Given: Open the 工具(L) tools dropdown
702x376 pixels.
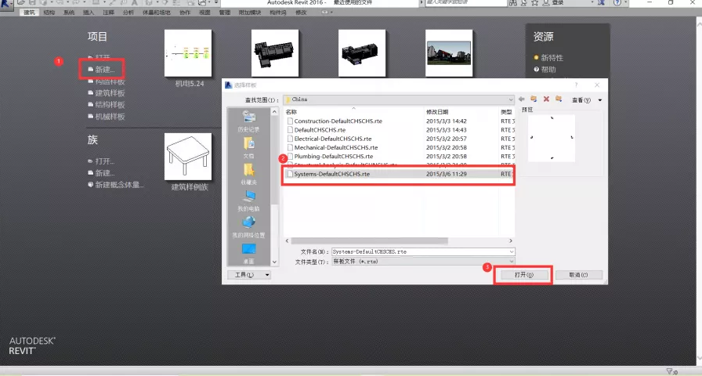Looking at the screenshot, I should [x=249, y=274].
